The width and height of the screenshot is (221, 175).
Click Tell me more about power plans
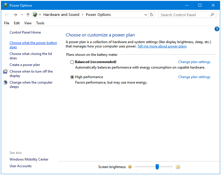162,46
